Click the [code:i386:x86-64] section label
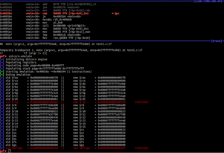This screenshot has height=153, width=224. point(208,1)
